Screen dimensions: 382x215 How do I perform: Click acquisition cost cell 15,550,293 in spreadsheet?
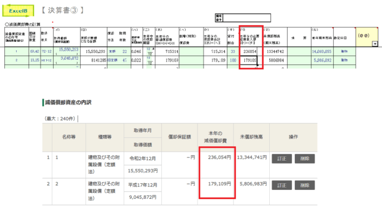67,51
